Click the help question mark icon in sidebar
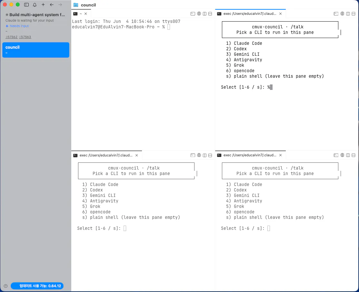The image size is (359, 292). (x=6, y=286)
